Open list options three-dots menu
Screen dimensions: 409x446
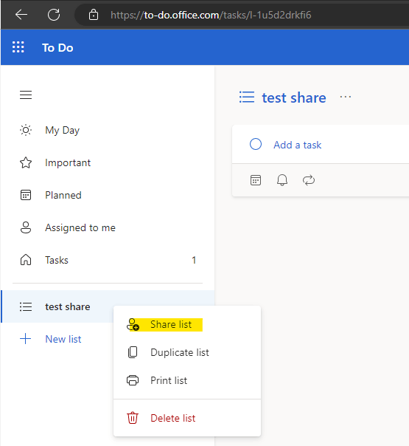click(x=346, y=97)
